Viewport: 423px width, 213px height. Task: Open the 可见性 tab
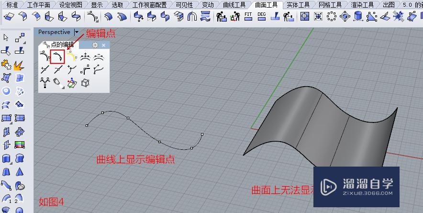184,5
